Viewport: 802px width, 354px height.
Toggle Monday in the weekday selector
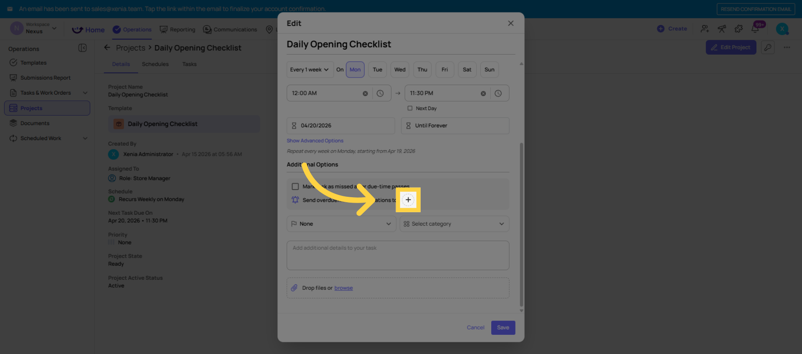[x=355, y=70]
